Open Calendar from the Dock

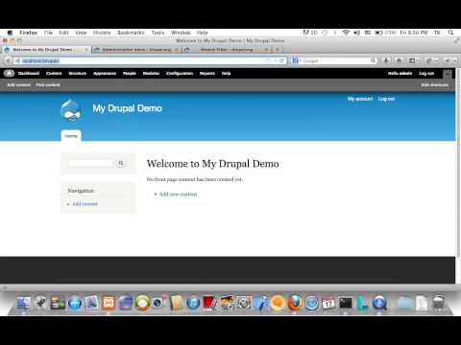click(x=328, y=303)
